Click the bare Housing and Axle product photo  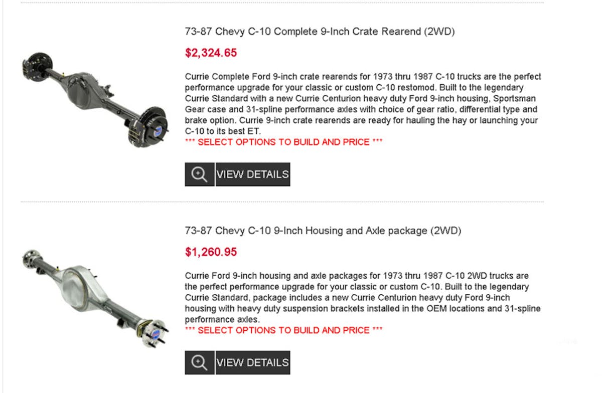tap(95, 297)
